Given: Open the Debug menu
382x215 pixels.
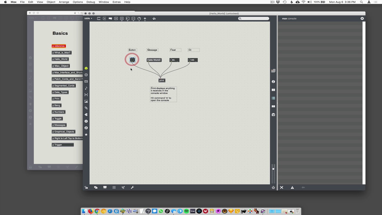Looking at the screenshot, I should (91, 2).
